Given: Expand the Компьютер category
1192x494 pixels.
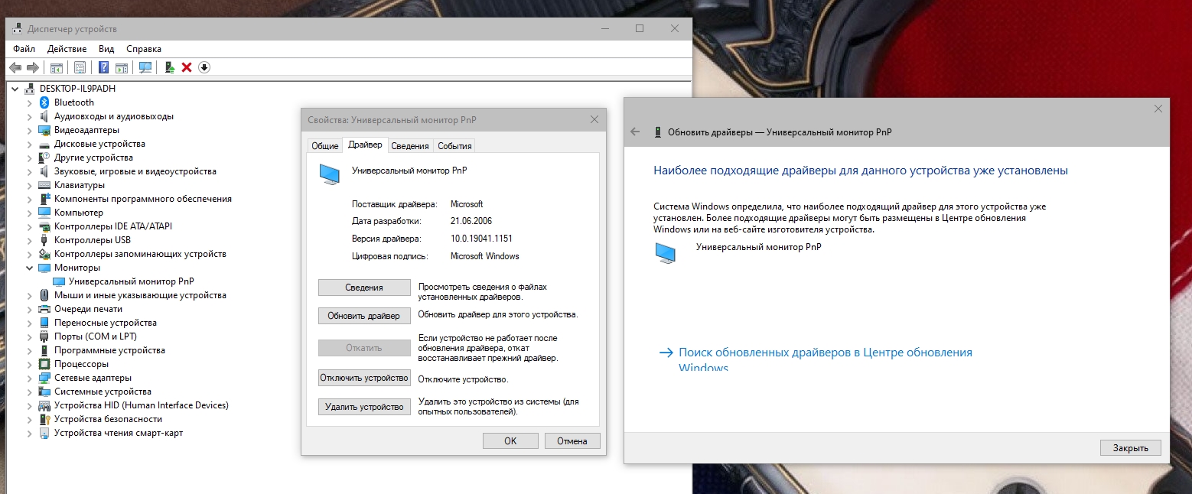Looking at the screenshot, I should click(x=29, y=213).
